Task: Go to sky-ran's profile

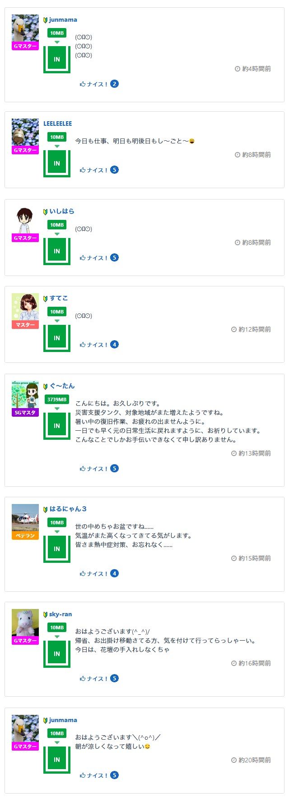Action: pos(61,614)
